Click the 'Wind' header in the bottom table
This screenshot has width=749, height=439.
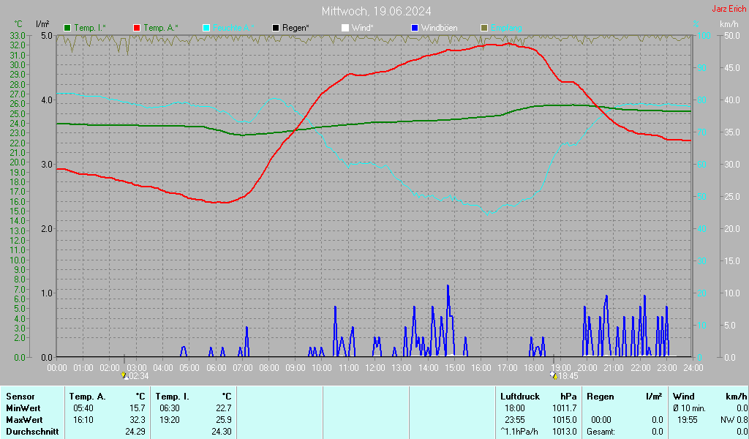pyautogui.click(x=684, y=397)
